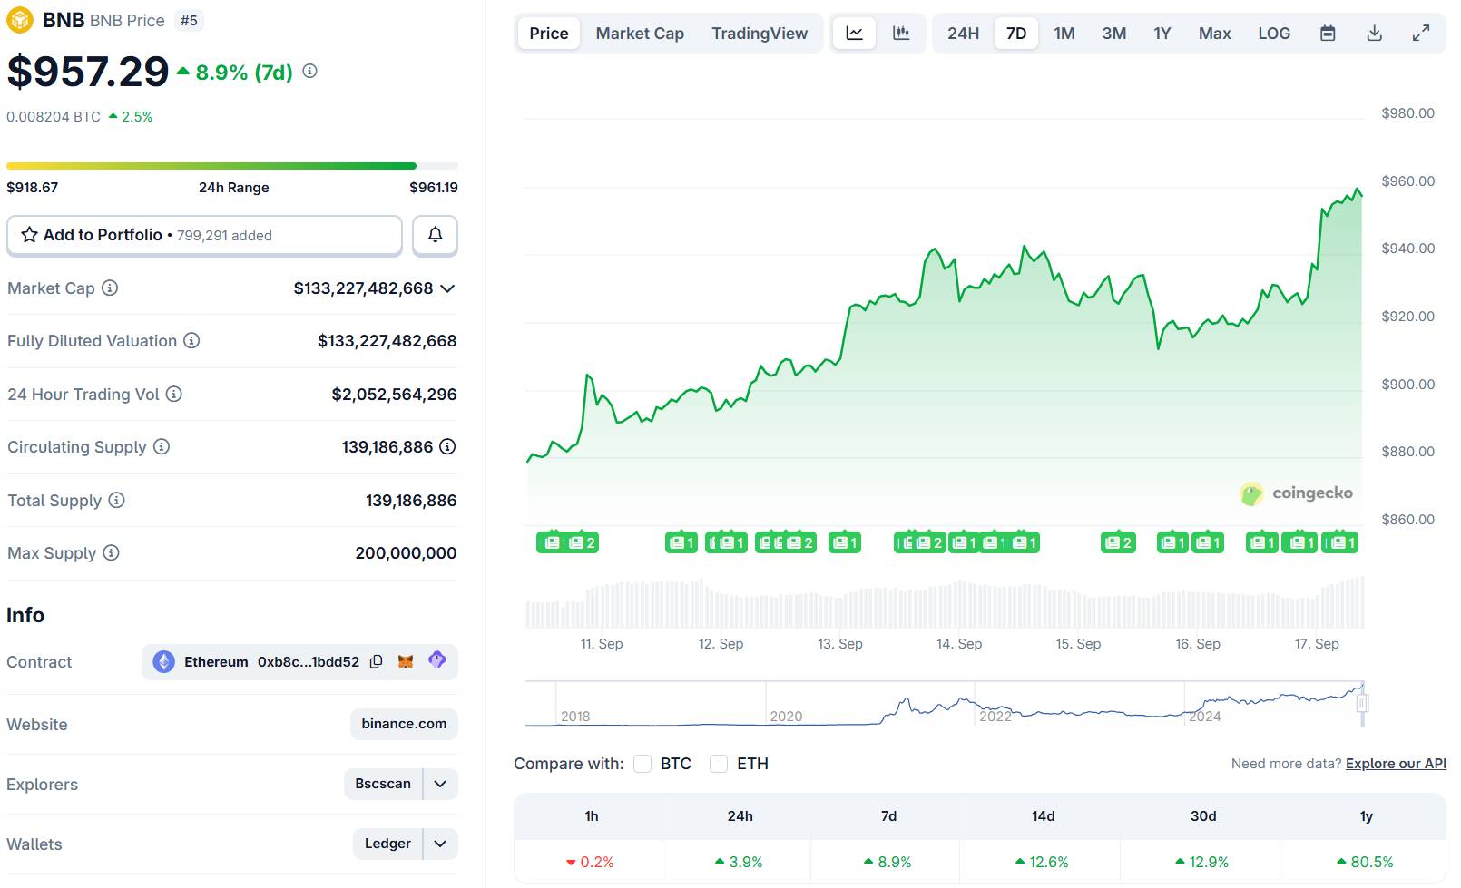1461x888 pixels.
Task: Click the price alert bell icon
Action: click(x=435, y=235)
